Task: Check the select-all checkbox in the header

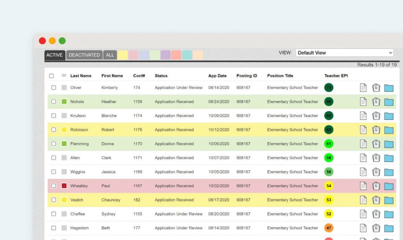Action: point(53,75)
